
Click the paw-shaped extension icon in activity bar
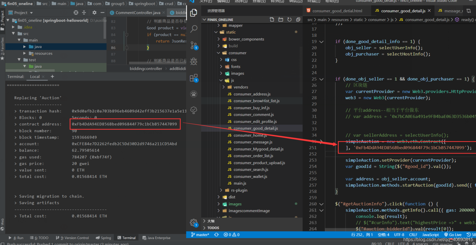click(194, 94)
